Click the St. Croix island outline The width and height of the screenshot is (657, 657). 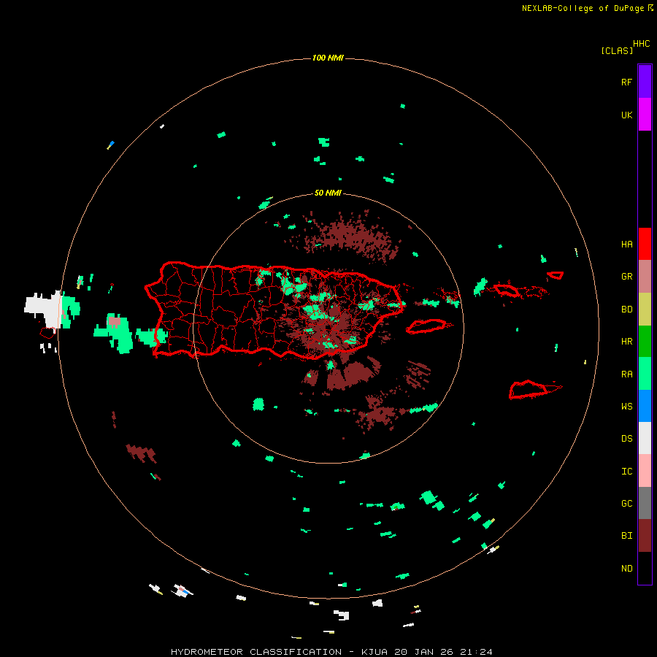(x=529, y=390)
